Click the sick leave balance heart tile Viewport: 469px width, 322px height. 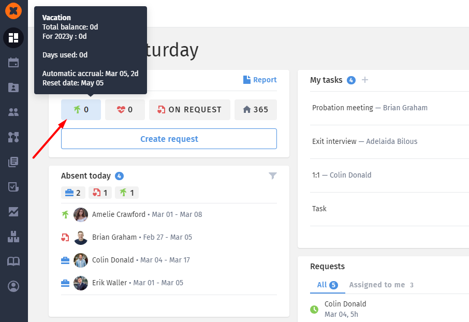coord(125,110)
